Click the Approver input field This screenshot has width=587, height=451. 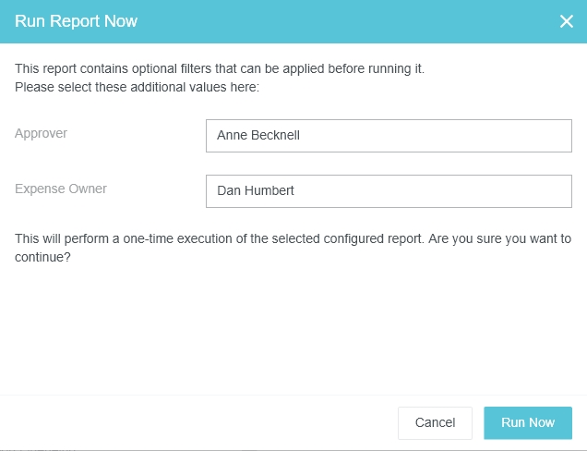click(388, 136)
